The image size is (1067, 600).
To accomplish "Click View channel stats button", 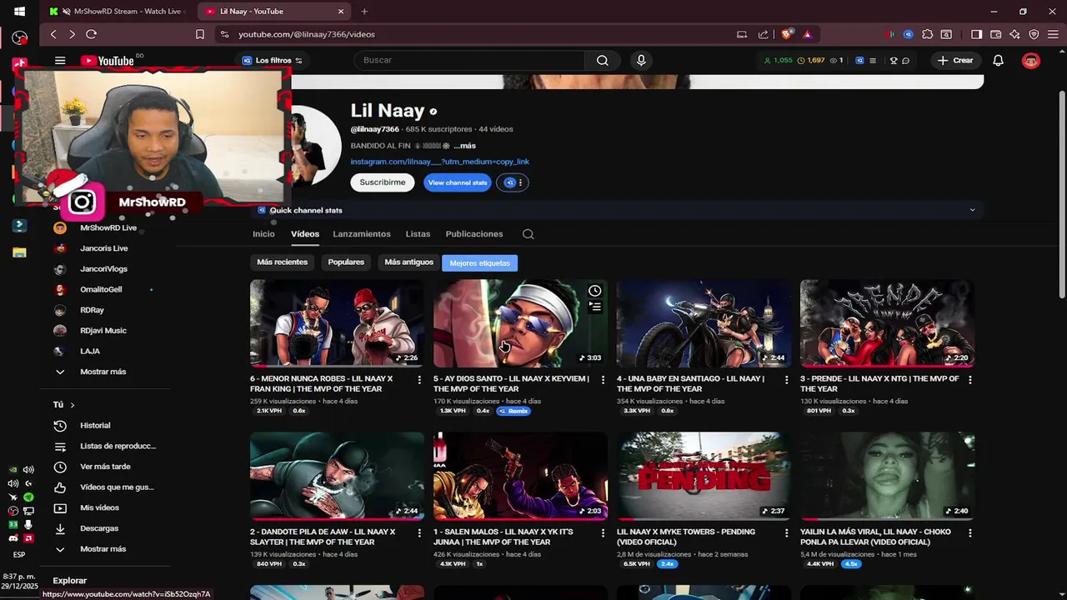I will (458, 182).
